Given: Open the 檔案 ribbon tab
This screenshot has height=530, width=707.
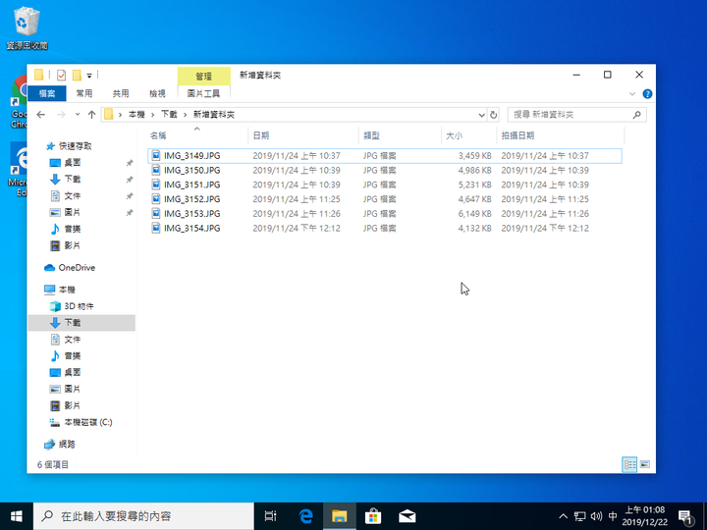Looking at the screenshot, I should [47, 93].
